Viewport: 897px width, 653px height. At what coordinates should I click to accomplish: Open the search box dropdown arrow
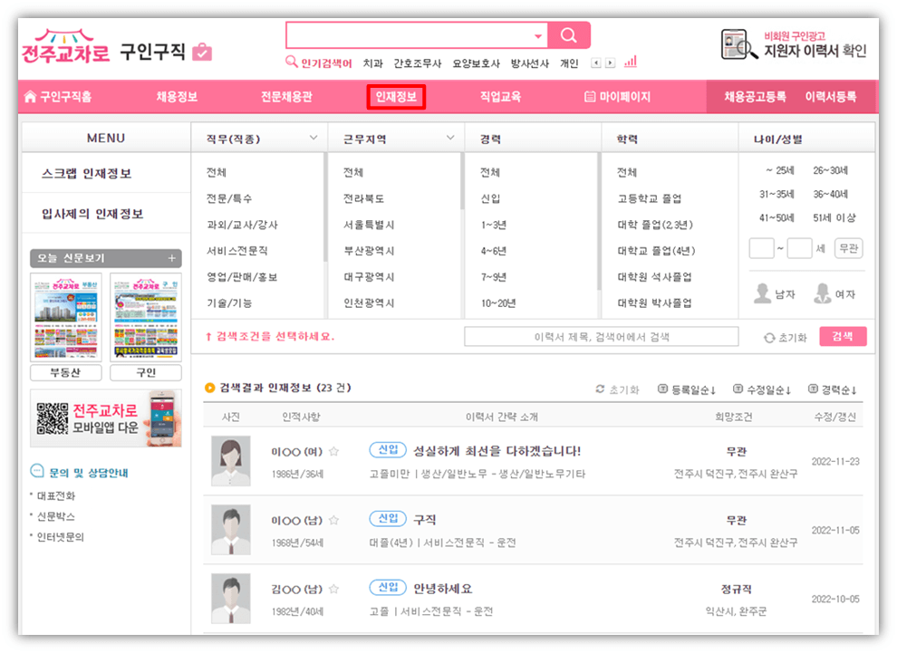tap(537, 36)
